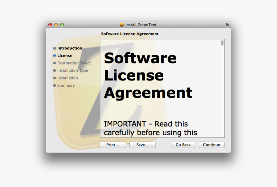The width and height of the screenshot is (277, 187).
Task: Click the Destination Select step bullet
Action: [54, 63]
